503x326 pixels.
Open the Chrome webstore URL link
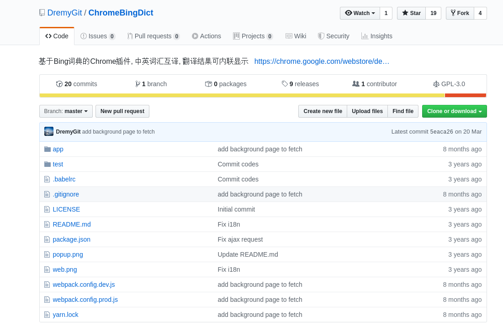click(322, 62)
